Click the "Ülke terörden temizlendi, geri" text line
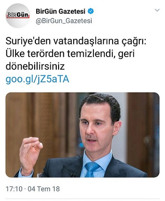The image size is (165, 201). [x=70, y=54]
